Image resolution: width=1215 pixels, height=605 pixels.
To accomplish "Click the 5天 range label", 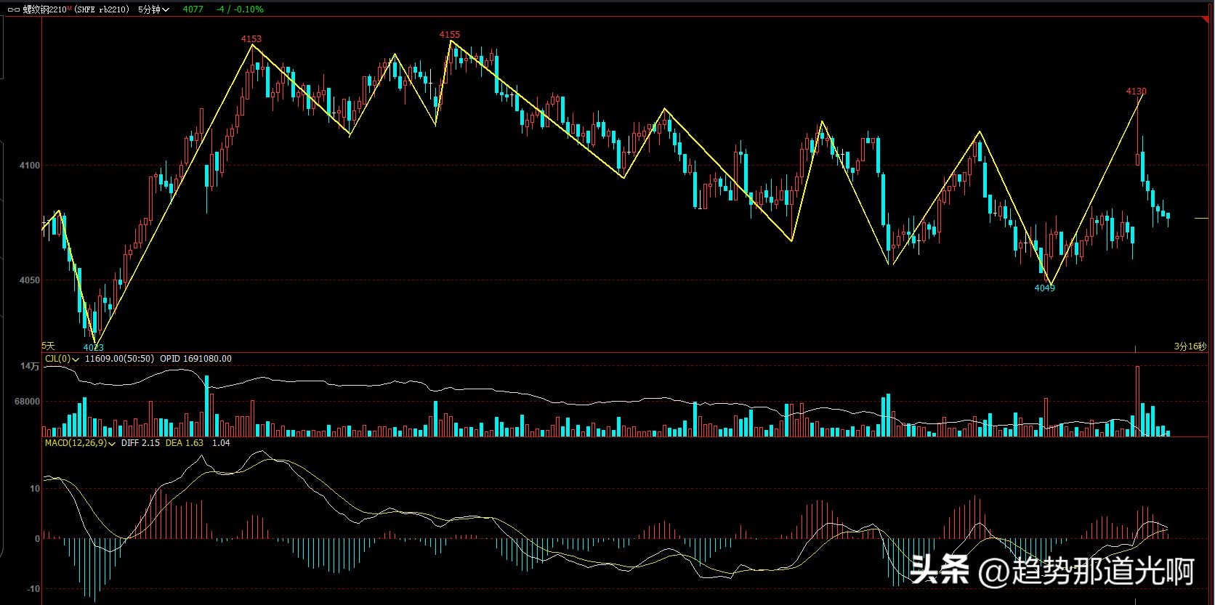I will point(48,346).
